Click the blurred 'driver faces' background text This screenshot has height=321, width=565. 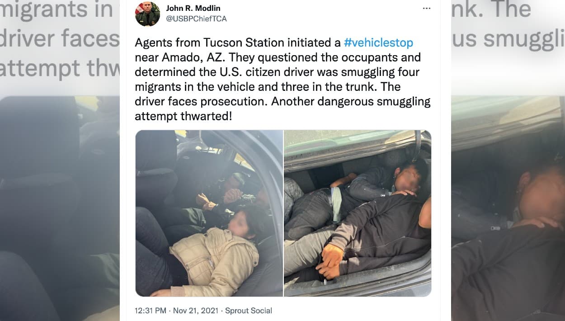[60, 39]
